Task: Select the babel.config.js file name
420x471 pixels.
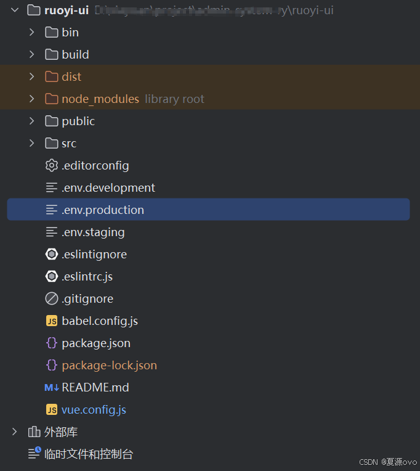Action: [x=100, y=321]
